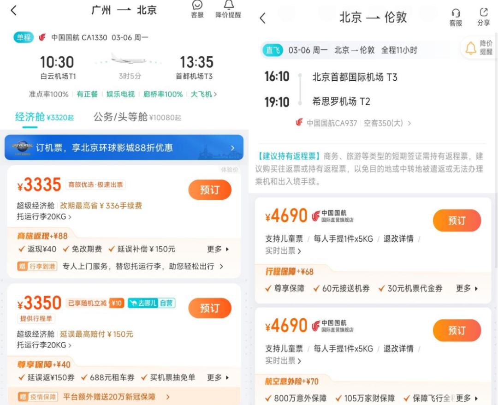Expand 更多 under 尊享保障+¥40

pos(218,377)
